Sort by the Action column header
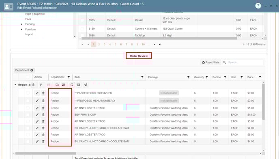279x159 pixels. pos(38,77)
